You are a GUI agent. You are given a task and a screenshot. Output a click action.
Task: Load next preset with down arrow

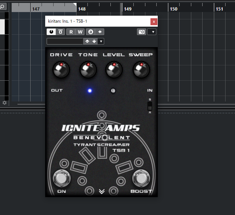(x=94, y=41)
